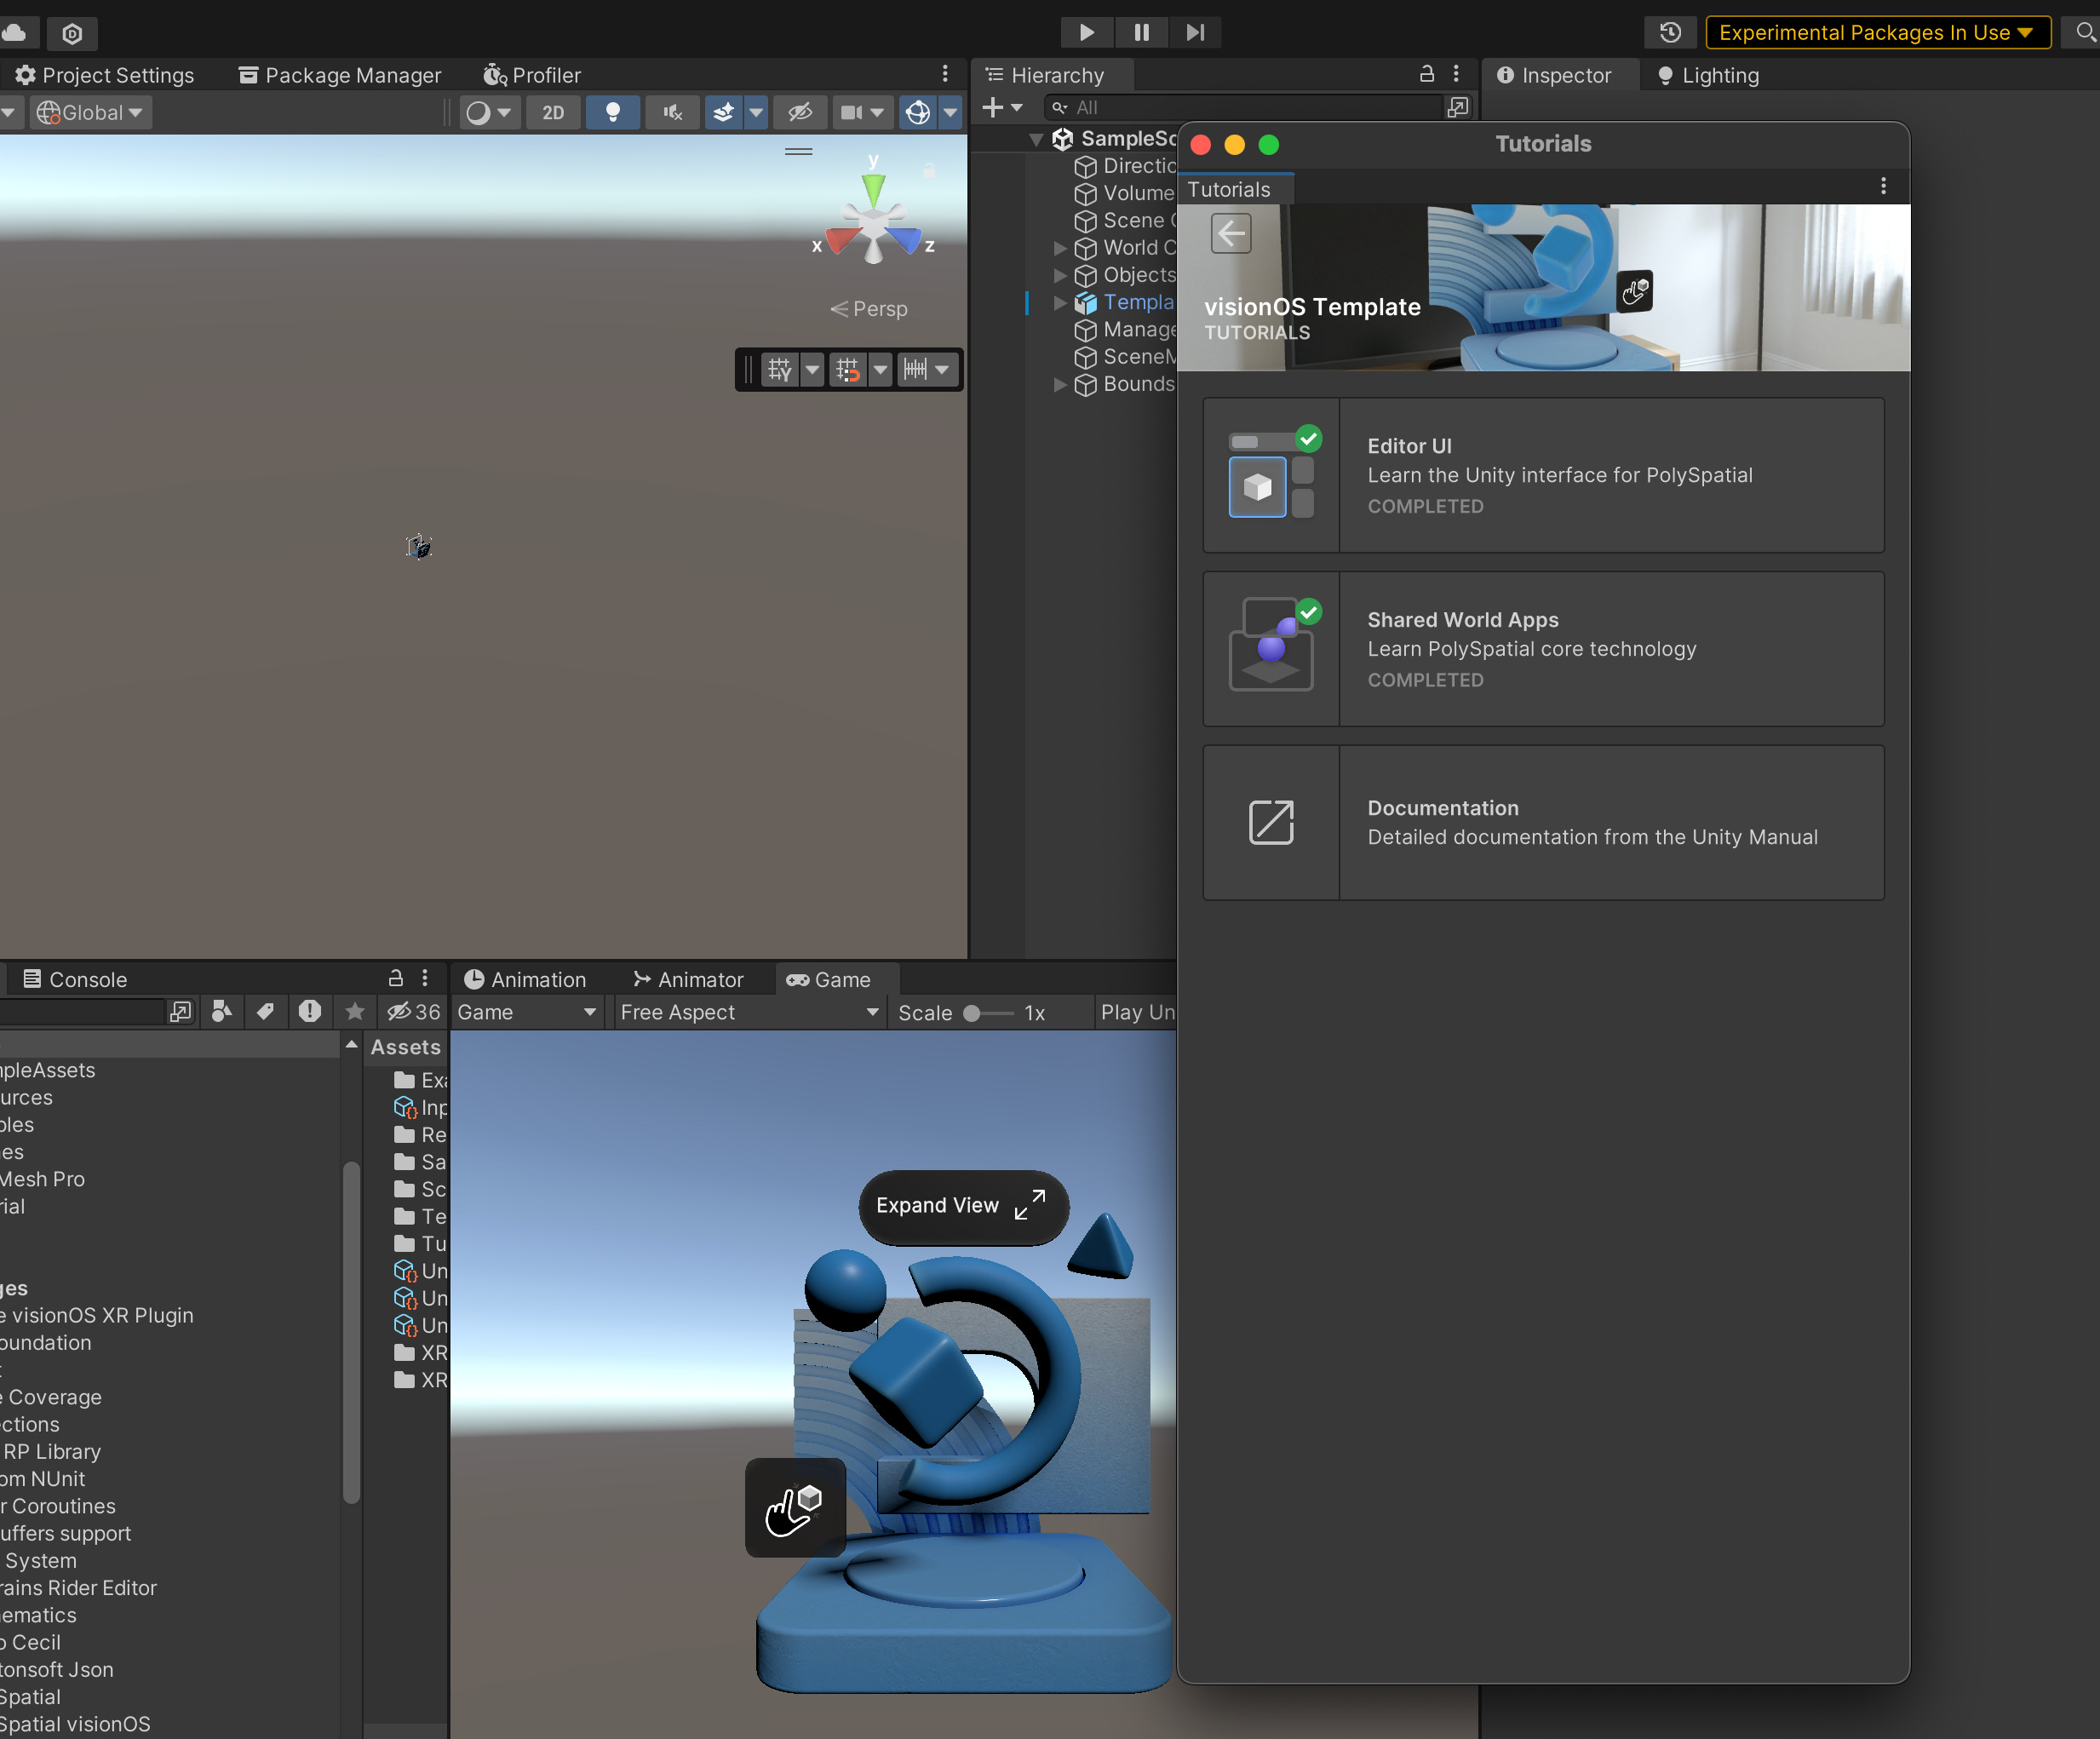
Task: Open the snap increment ruler icon
Action: [915, 370]
